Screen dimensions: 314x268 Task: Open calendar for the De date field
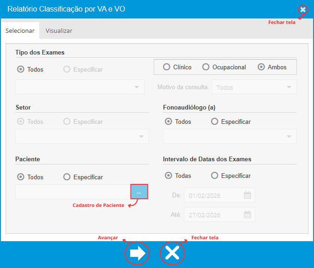[248, 195]
